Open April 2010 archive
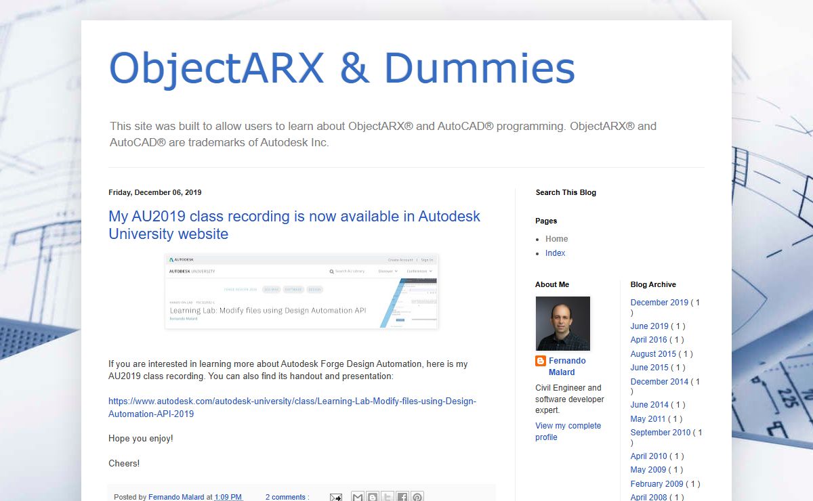 tap(648, 456)
